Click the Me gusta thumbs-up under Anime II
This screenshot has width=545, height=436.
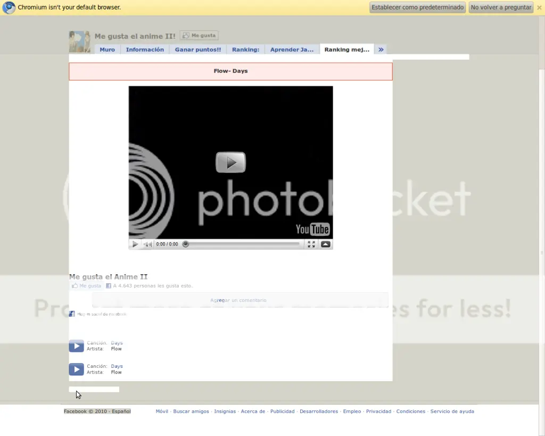pos(87,286)
